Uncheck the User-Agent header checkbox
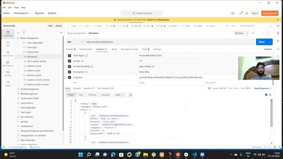 (69, 56)
